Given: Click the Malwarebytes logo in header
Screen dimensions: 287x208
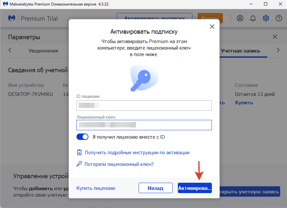Looking at the screenshot, I should (x=12, y=18).
